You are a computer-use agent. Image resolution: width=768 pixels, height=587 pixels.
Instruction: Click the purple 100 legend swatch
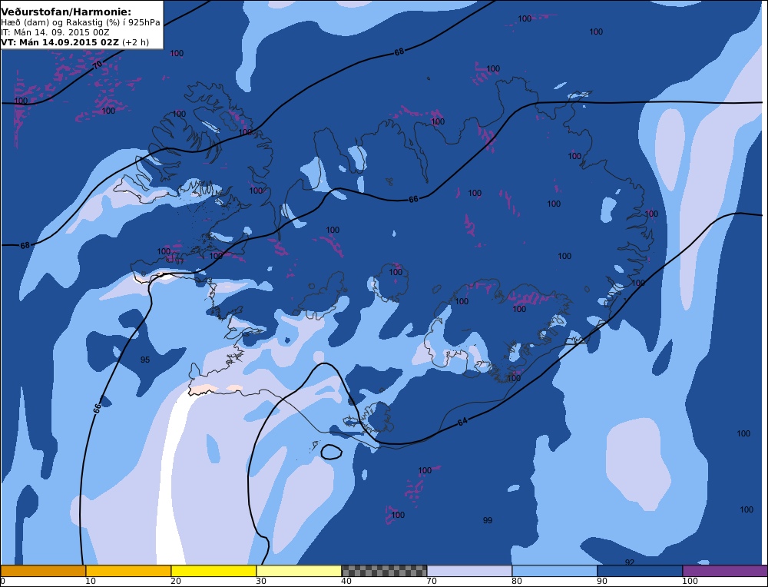[x=725, y=571]
